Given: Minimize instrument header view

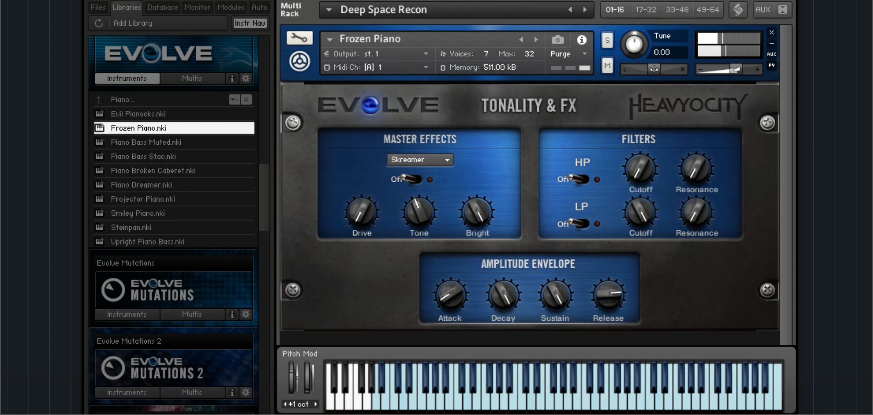Looking at the screenshot, I should pyautogui.click(x=772, y=43).
